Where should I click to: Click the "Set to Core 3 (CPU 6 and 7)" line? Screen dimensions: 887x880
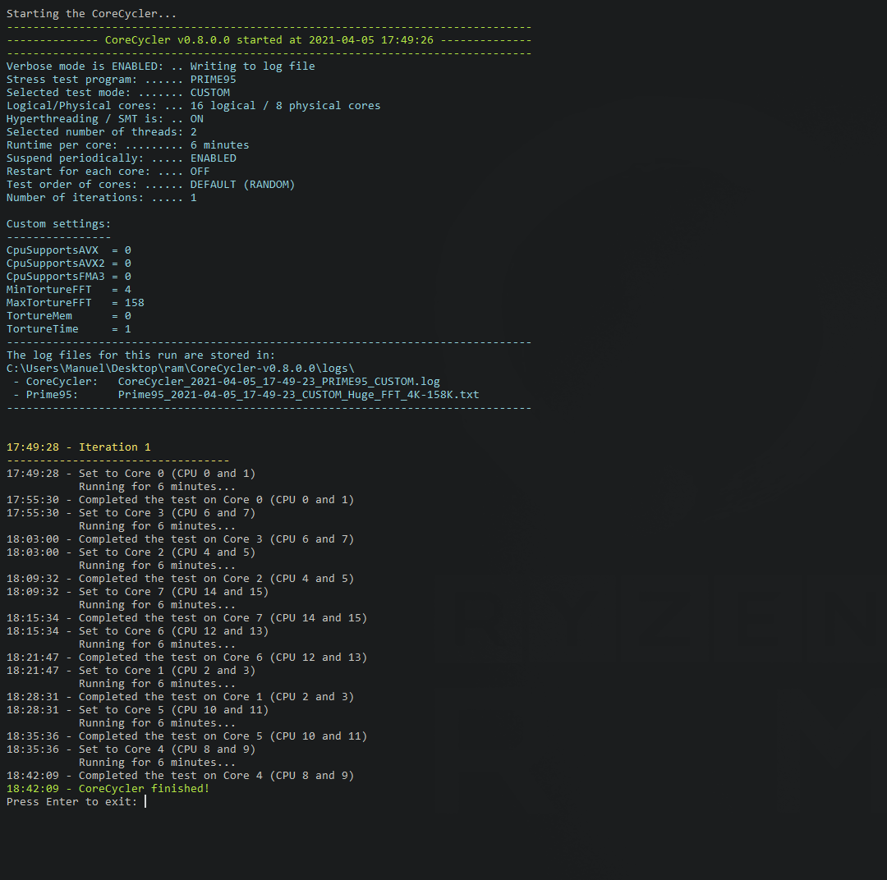131,513
